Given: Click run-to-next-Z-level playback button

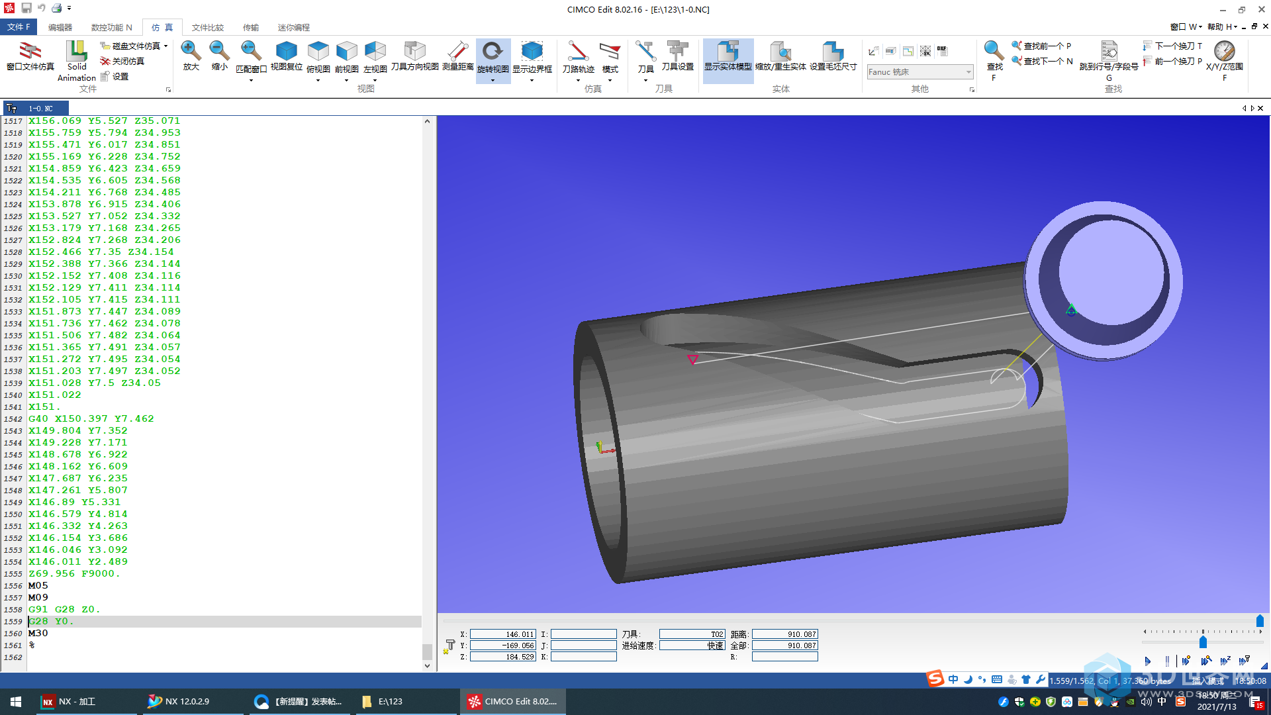Looking at the screenshot, I should [1225, 661].
